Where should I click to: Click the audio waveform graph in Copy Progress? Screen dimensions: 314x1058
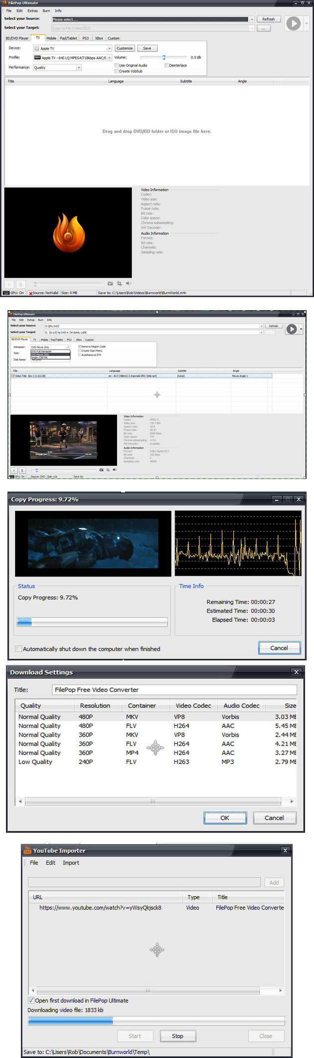(x=238, y=543)
